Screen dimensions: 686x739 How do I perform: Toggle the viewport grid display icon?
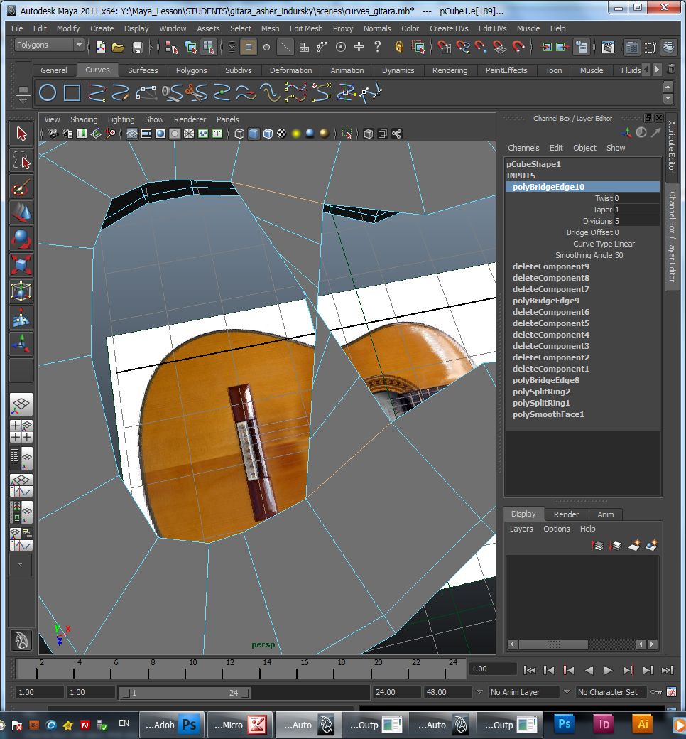[x=132, y=134]
